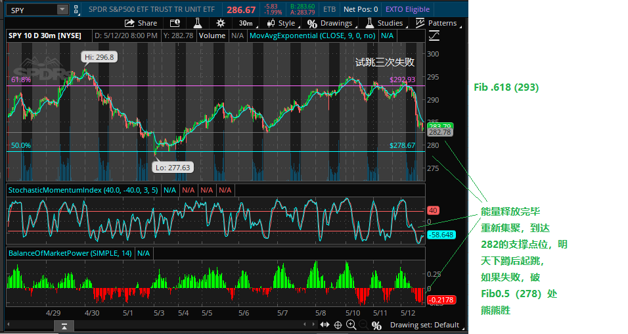
Task: Open the SPY symbol dropdown arrow
Action: [62, 10]
